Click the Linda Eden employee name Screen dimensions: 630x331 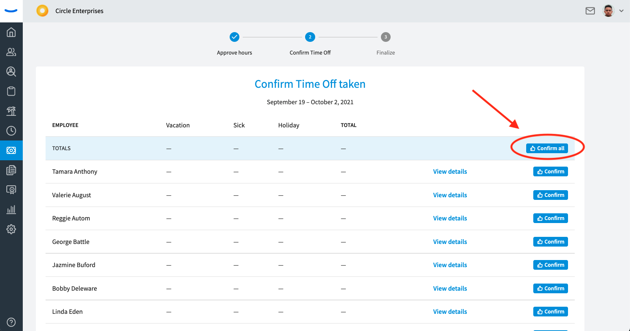point(68,312)
